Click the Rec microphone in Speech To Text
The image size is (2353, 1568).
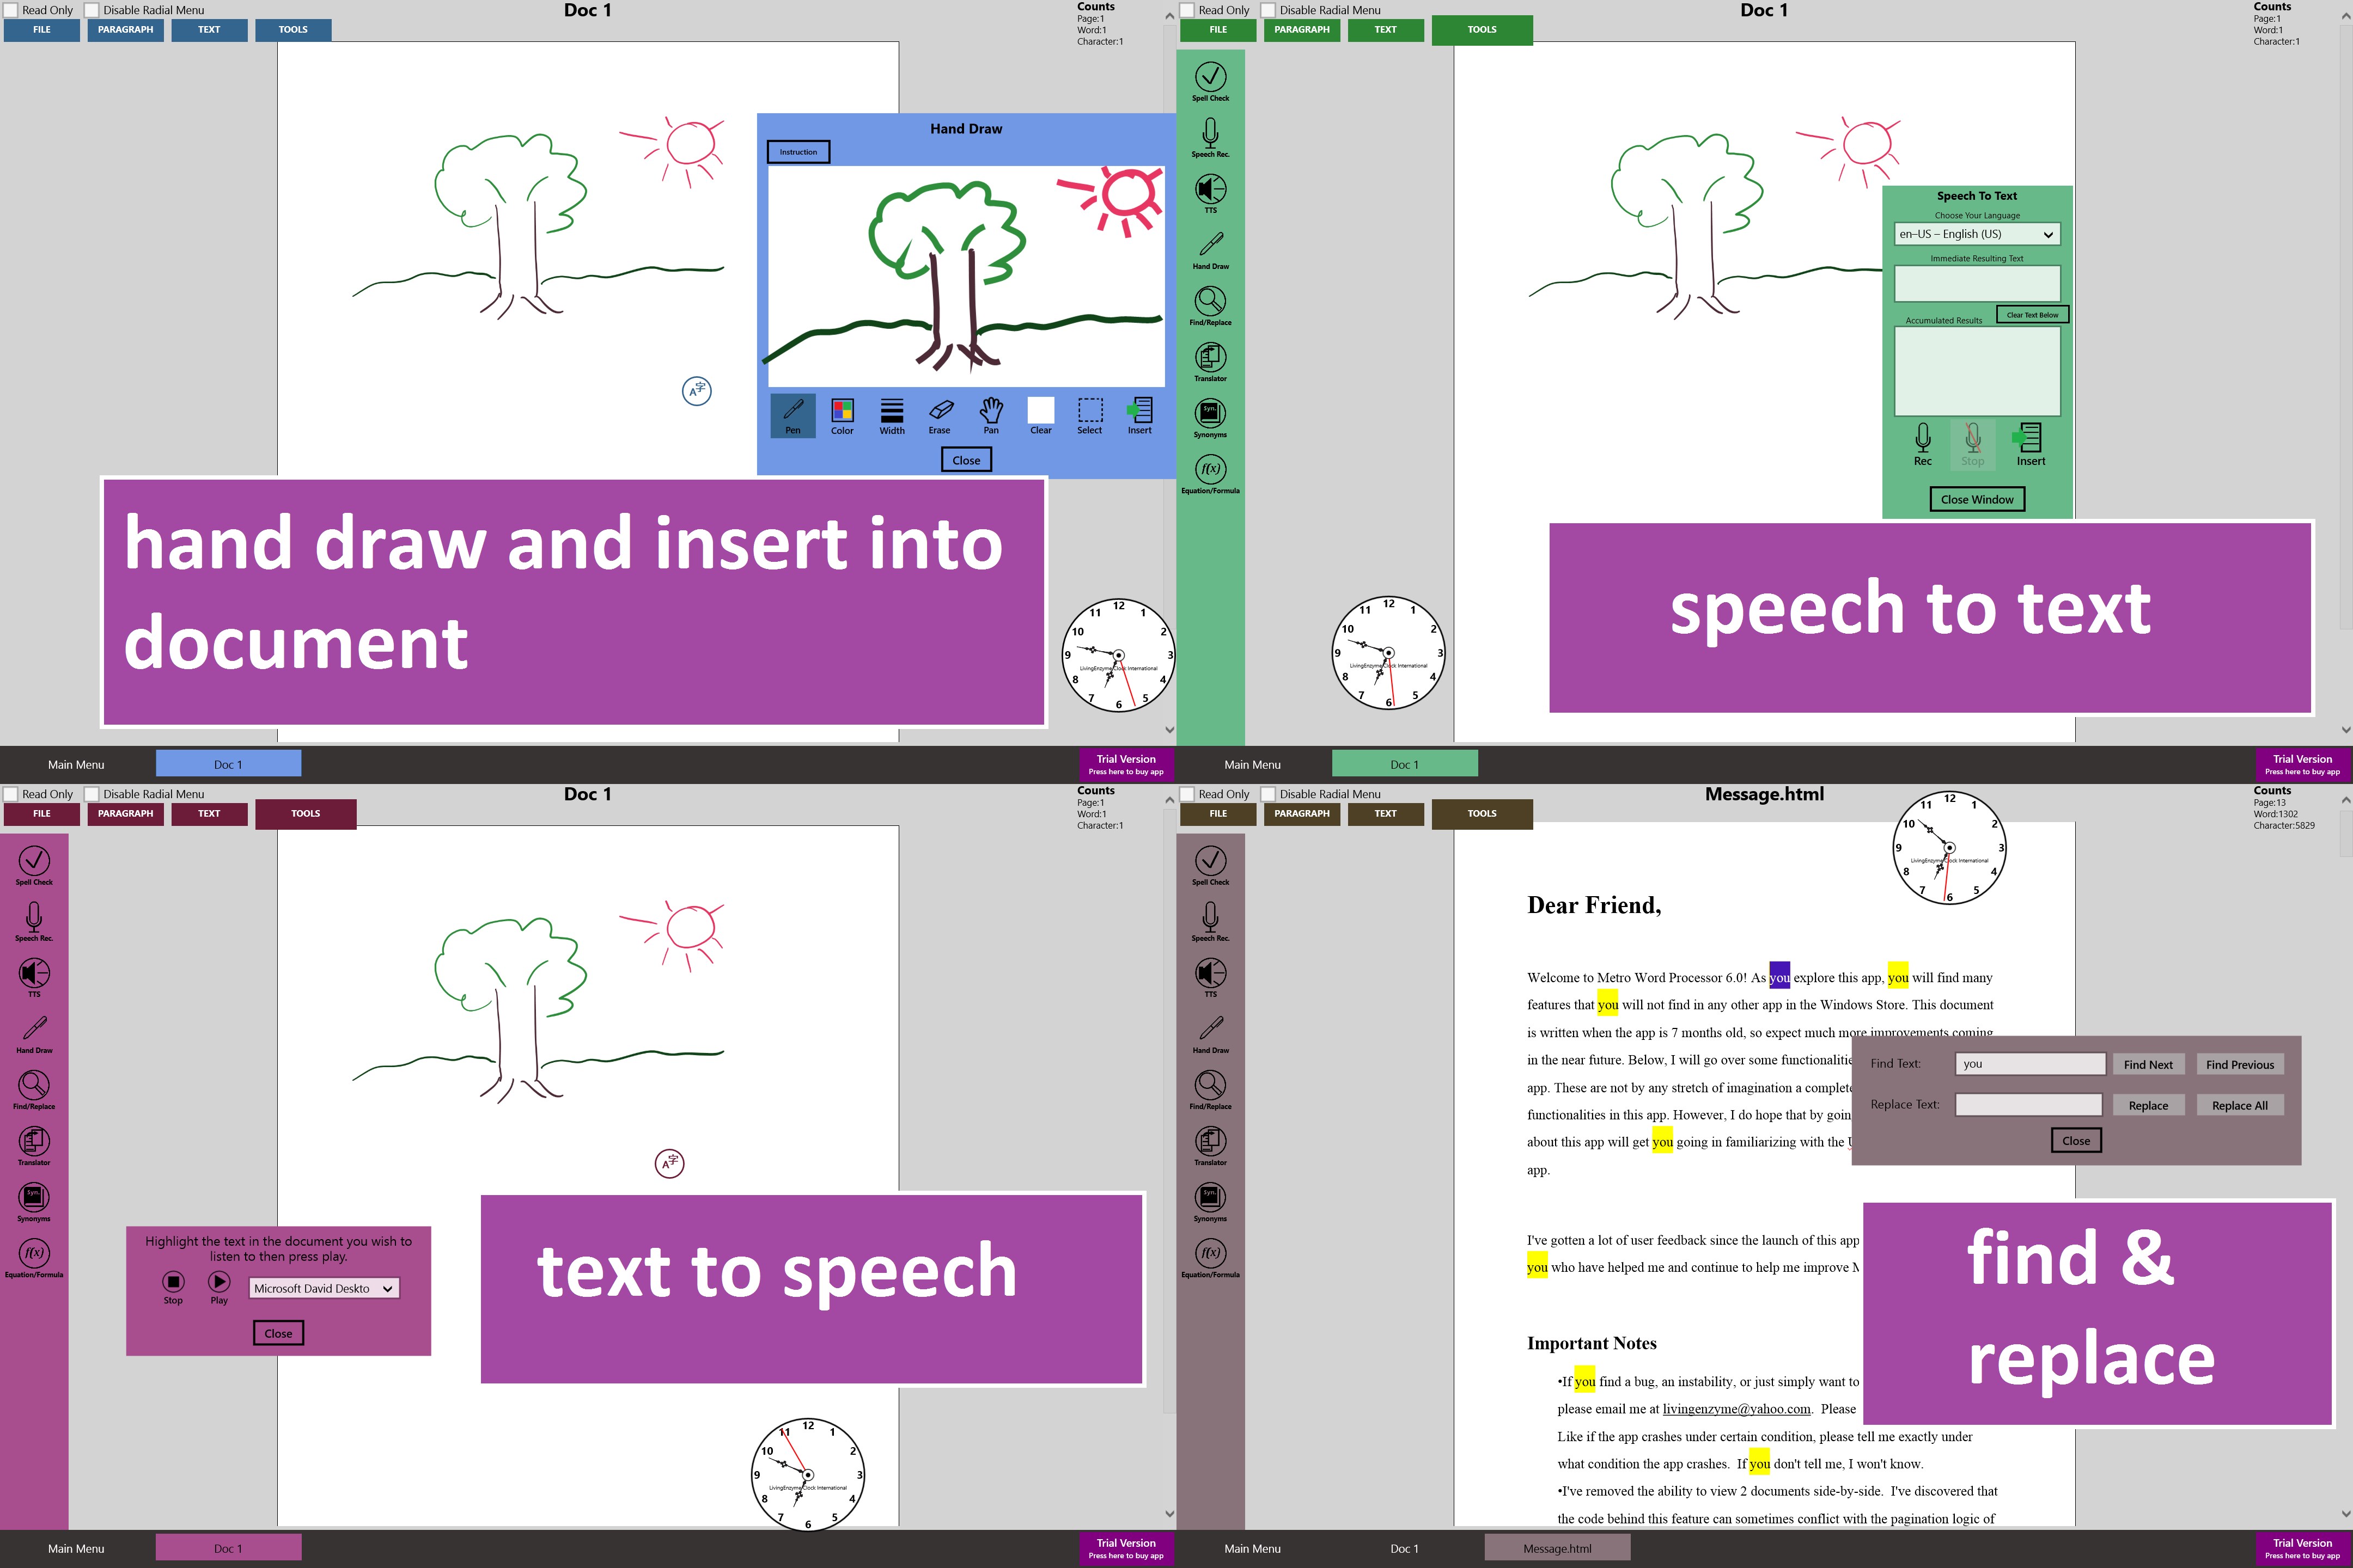1923,443
